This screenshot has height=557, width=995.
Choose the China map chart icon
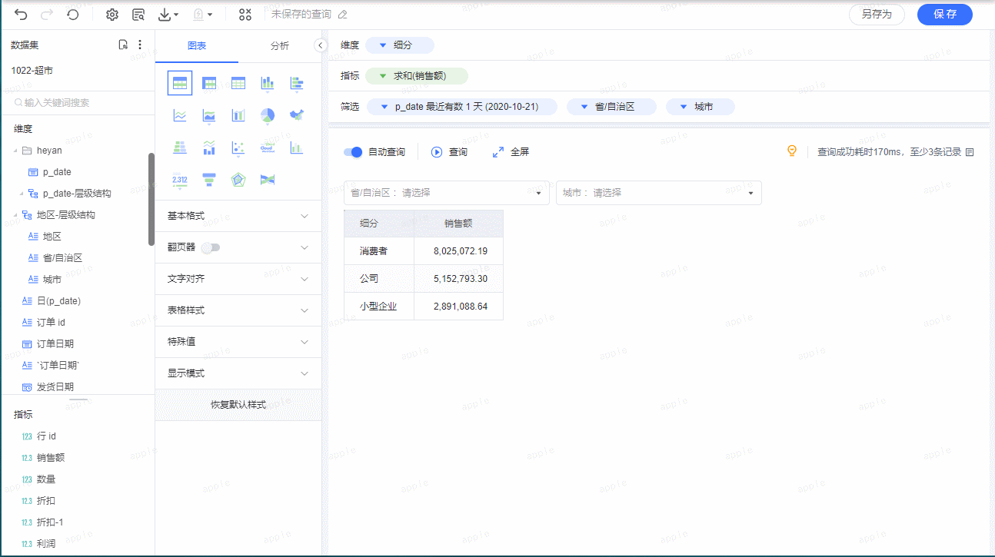[x=297, y=115]
